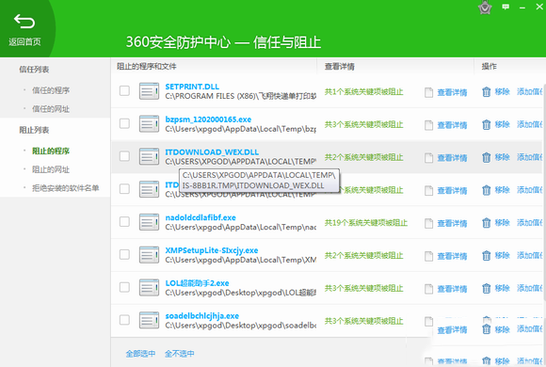546x367 pixels.
Task: Click the 查看详情 column header
Action: pyautogui.click(x=340, y=66)
